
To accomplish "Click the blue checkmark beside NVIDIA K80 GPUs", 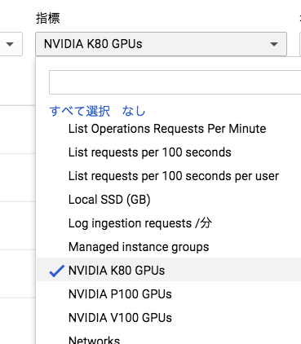I will [x=56, y=271].
